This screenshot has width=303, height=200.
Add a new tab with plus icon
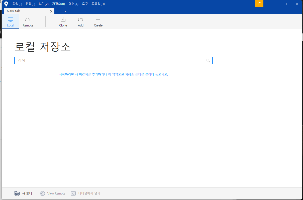(x=58, y=11)
